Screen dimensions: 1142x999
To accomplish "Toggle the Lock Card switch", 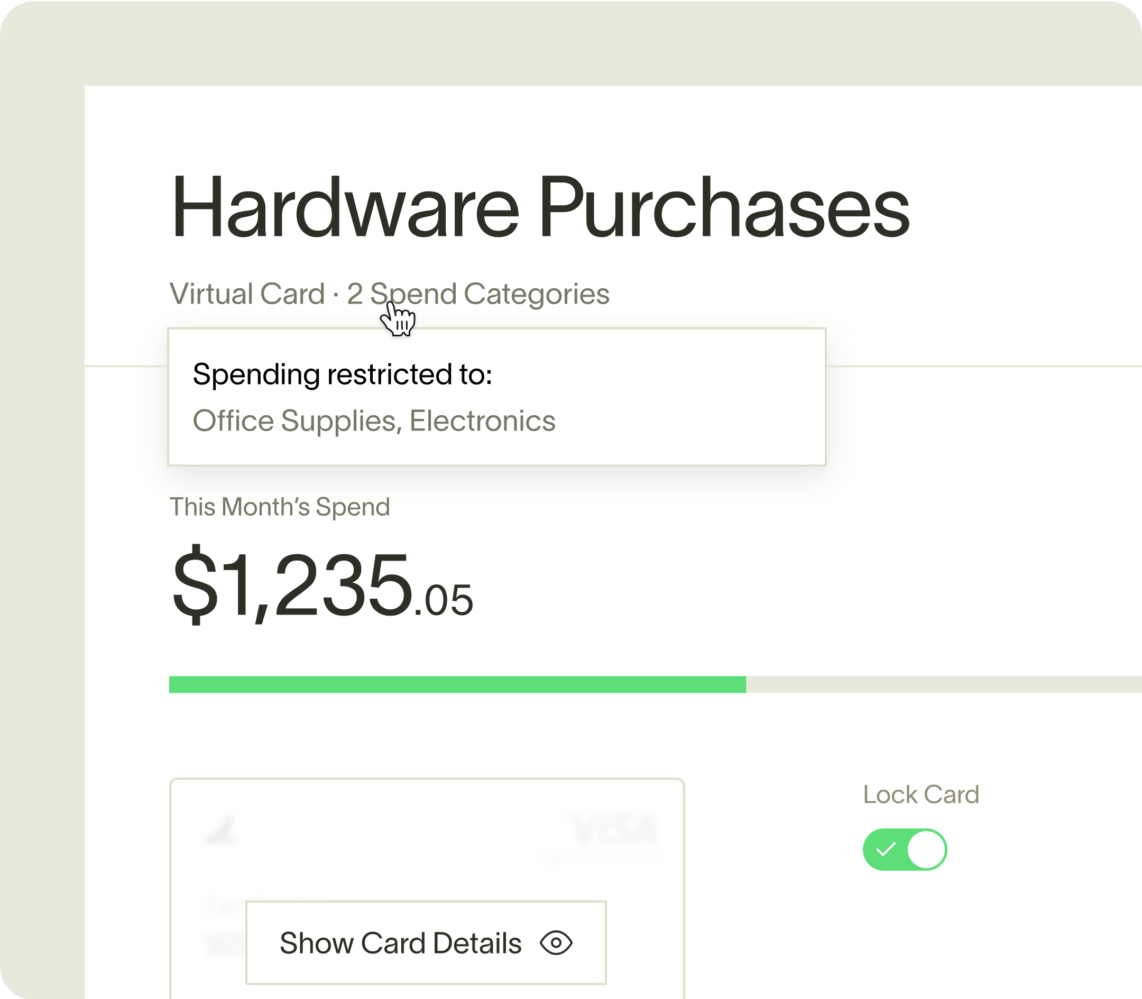I will click(905, 849).
